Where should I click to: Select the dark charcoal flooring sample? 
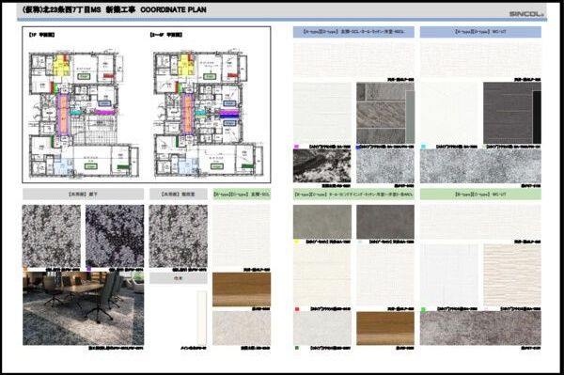(x=512, y=113)
